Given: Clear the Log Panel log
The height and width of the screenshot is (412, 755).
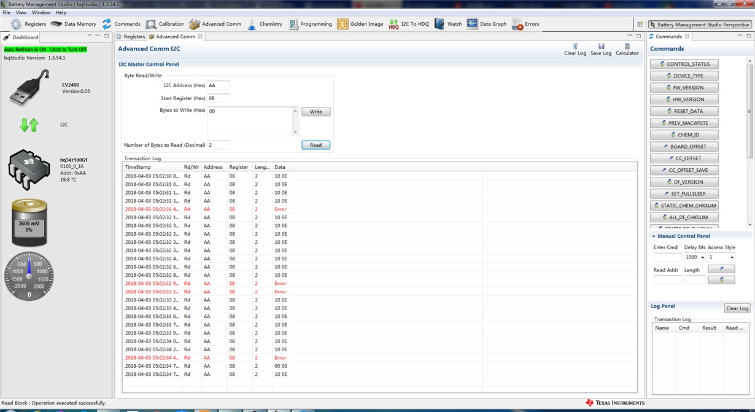Looking at the screenshot, I should (x=737, y=308).
